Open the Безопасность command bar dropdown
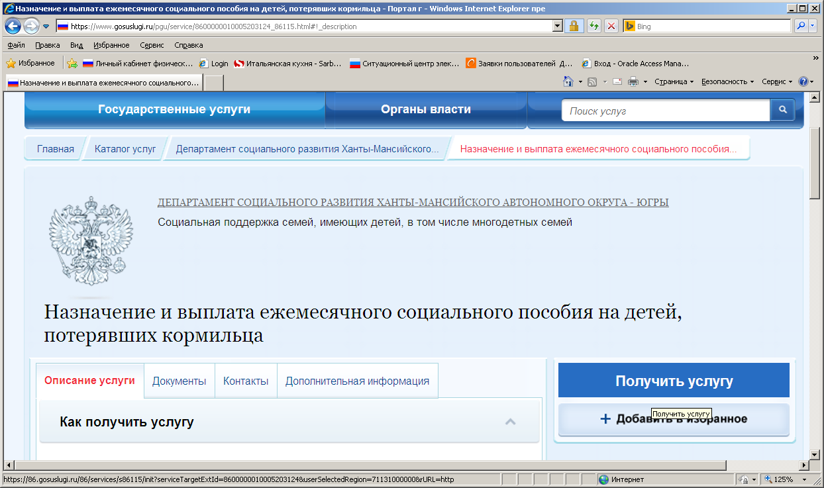 (727, 82)
